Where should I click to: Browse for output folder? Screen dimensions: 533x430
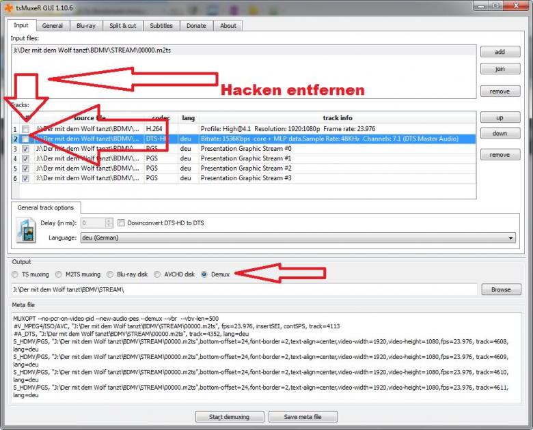(501, 289)
